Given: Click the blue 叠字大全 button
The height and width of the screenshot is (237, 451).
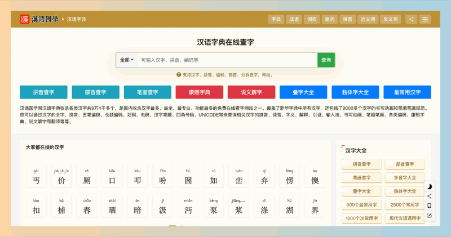Looking at the screenshot, I should (x=303, y=92).
